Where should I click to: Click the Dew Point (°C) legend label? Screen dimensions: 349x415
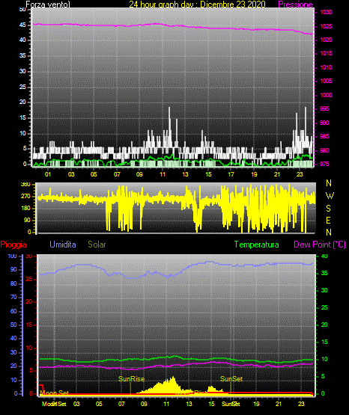click(320, 245)
